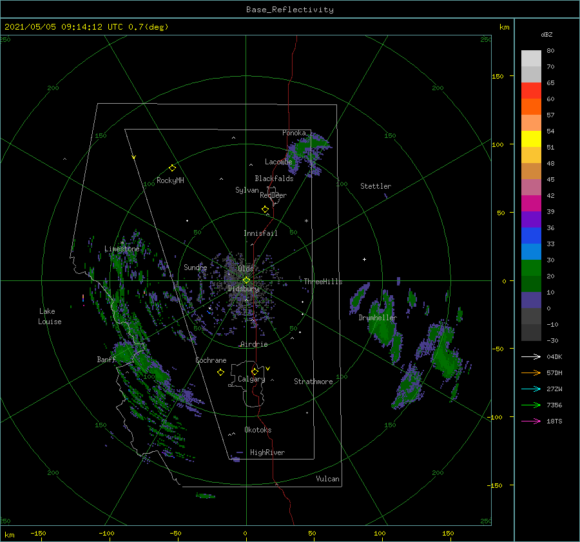Click the Base_Reflectivity title text

290,10
